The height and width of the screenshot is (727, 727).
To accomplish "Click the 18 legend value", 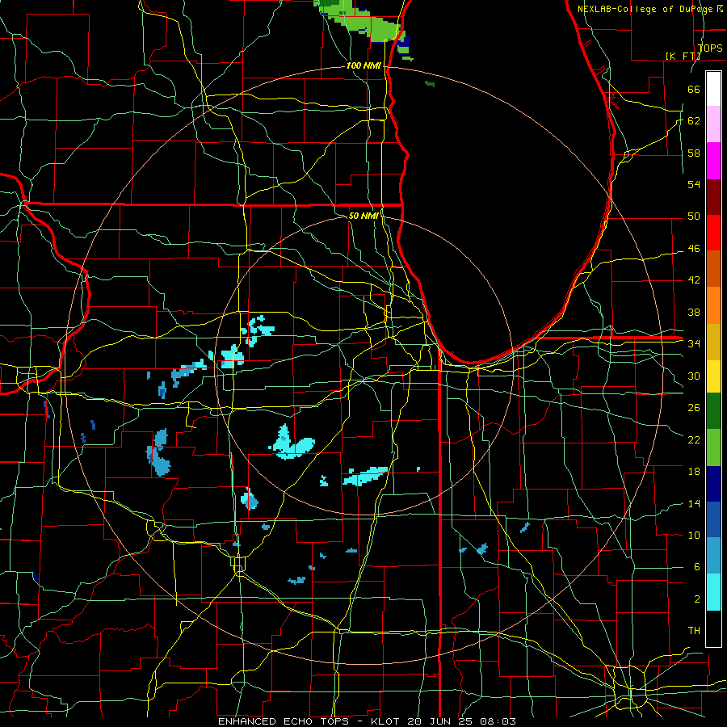I will 694,472.
